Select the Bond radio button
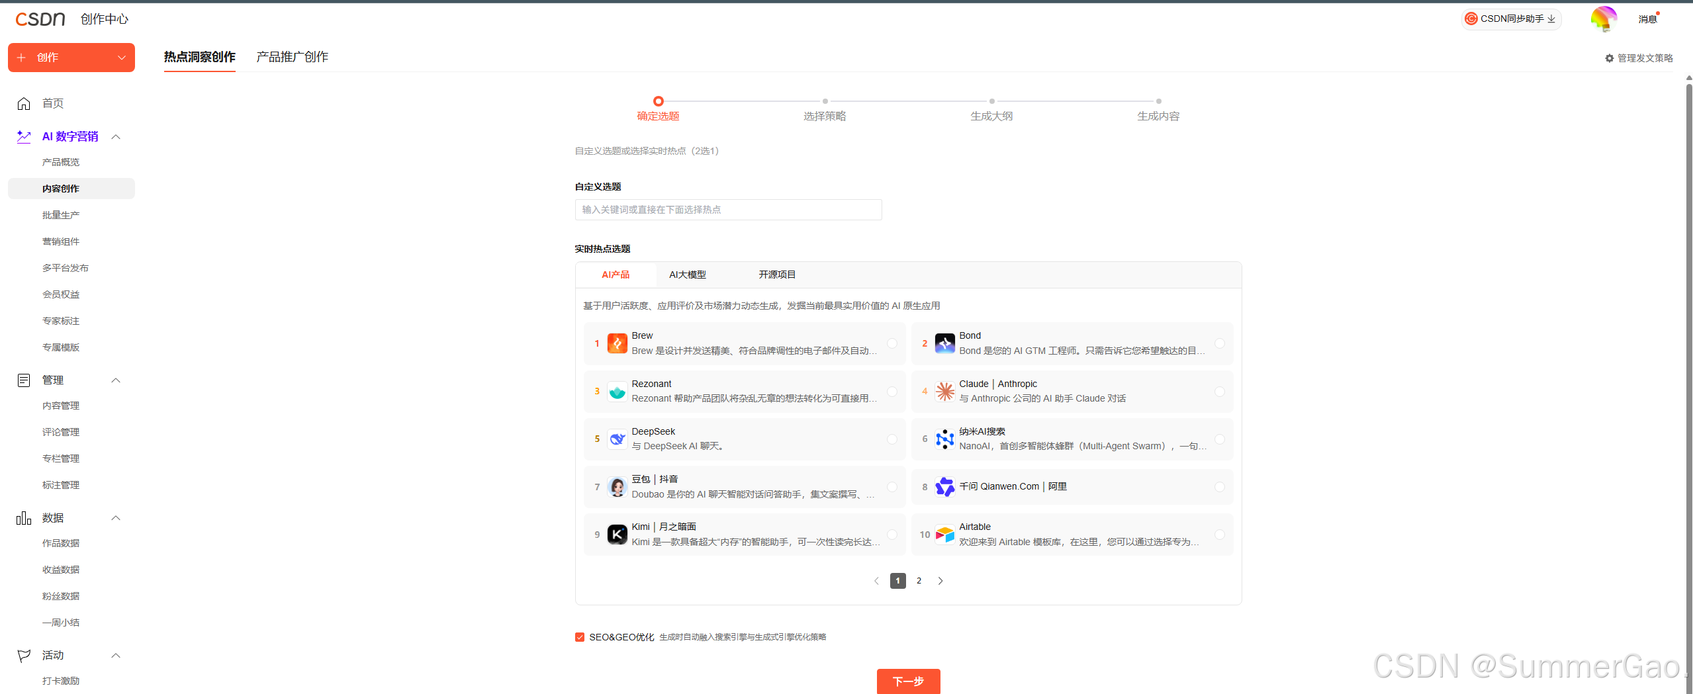The width and height of the screenshot is (1693, 694). click(1220, 343)
